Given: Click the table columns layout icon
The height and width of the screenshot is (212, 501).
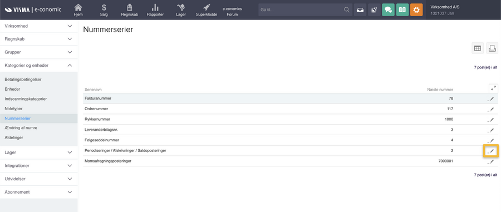Looking at the screenshot, I should 478,48.
